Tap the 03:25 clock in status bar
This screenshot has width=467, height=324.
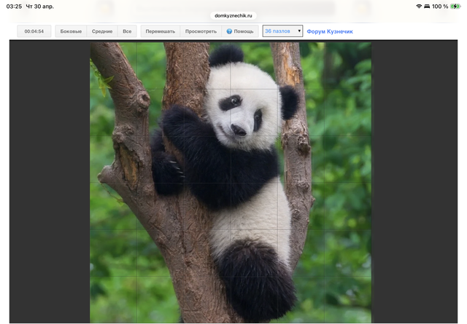14,6
